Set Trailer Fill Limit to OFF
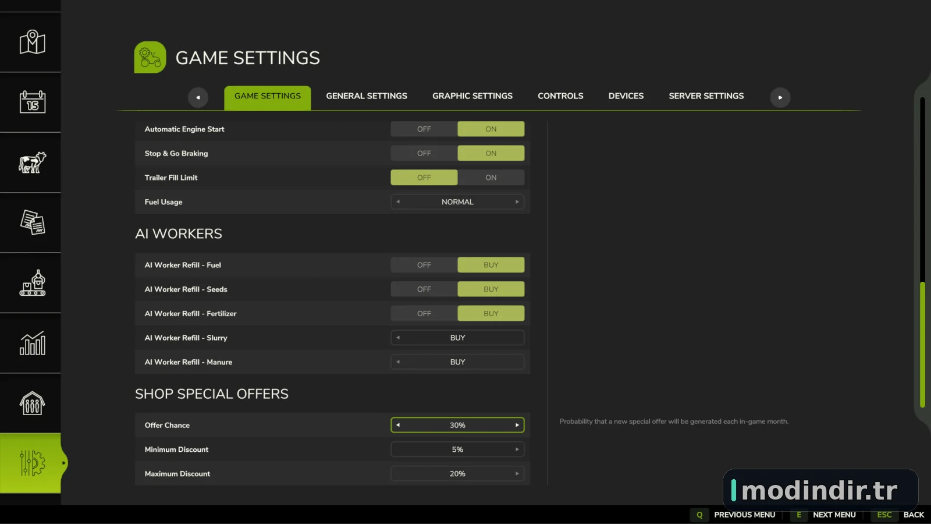 (424, 178)
